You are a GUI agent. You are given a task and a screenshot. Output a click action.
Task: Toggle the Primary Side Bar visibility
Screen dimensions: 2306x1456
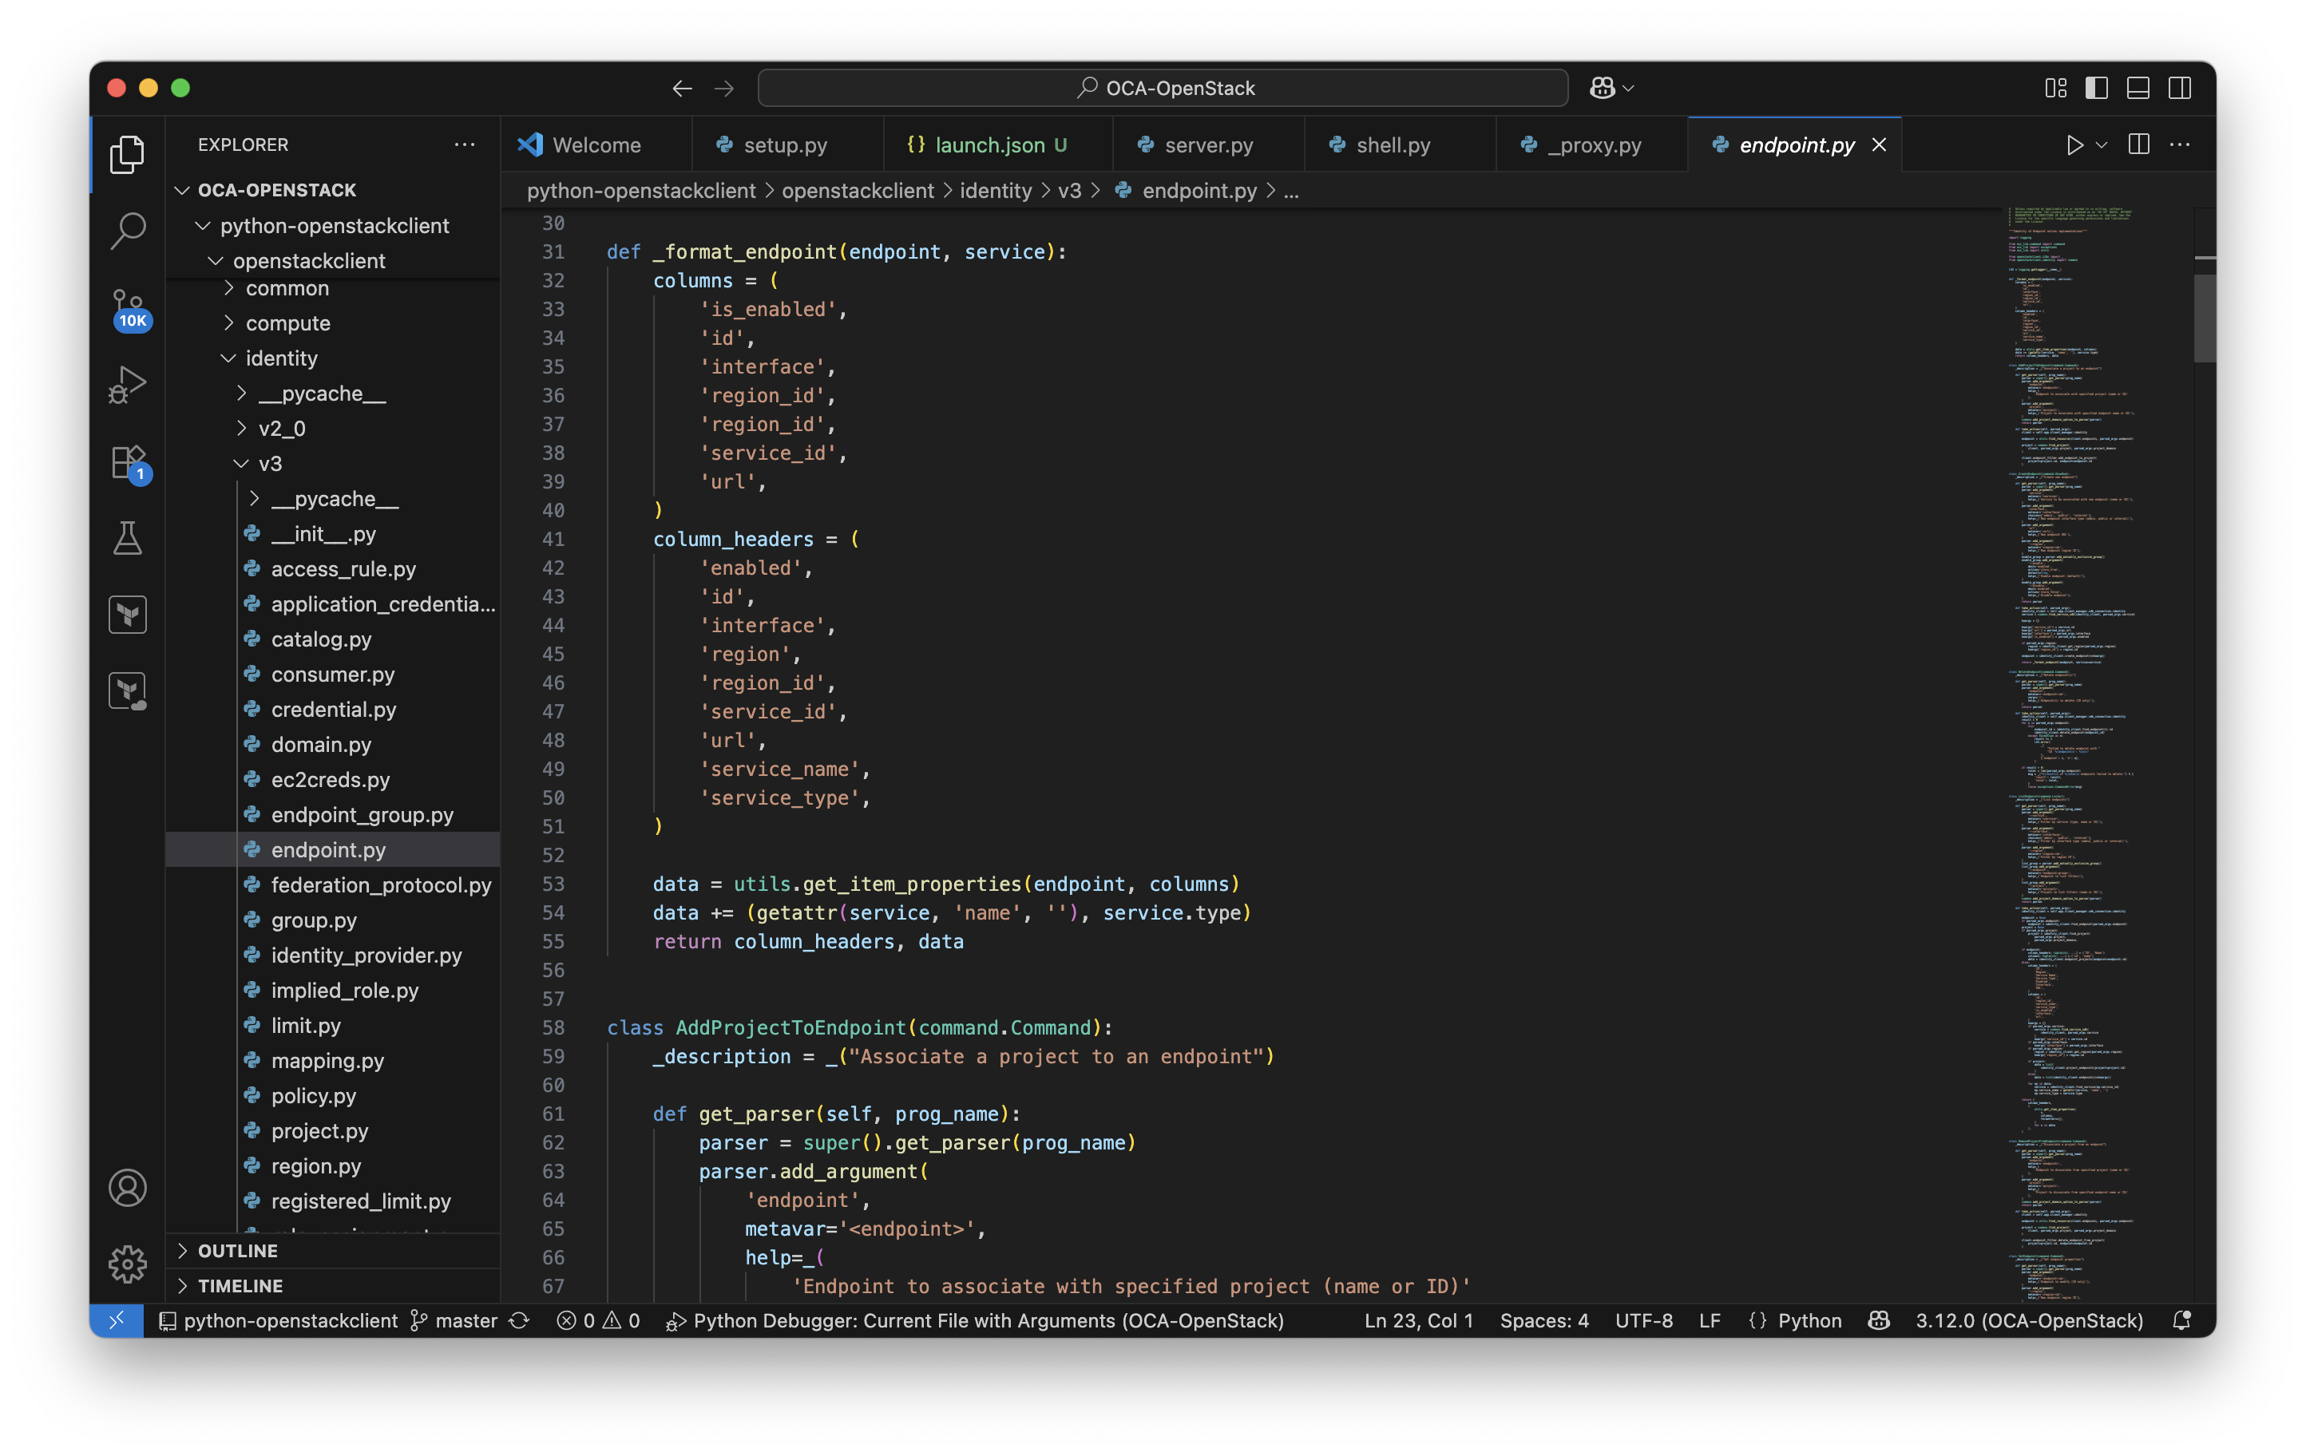click(2096, 88)
